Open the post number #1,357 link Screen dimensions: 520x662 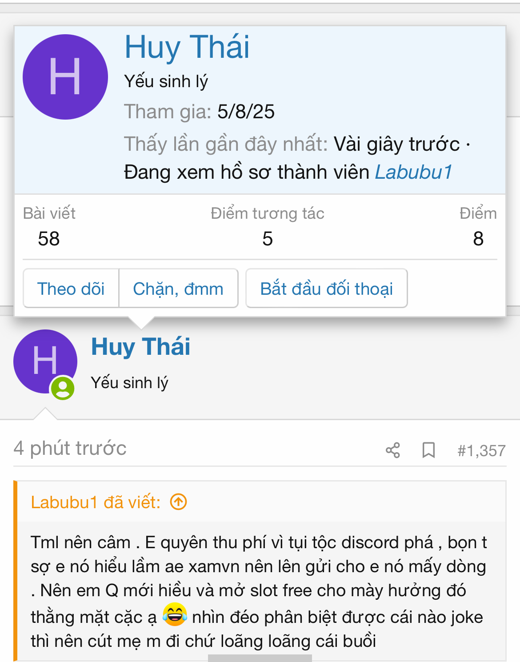click(481, 451)
